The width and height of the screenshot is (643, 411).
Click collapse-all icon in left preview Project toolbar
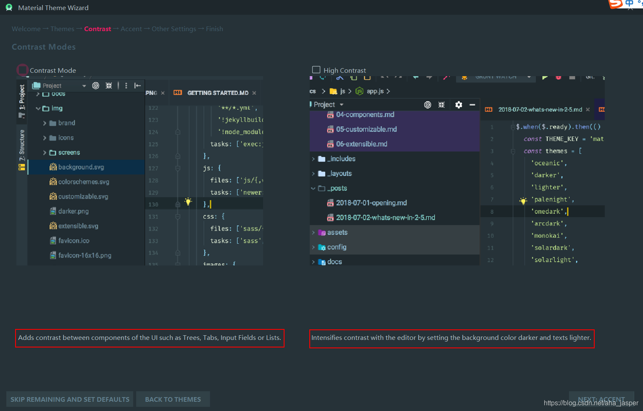(x=108, y=85)
